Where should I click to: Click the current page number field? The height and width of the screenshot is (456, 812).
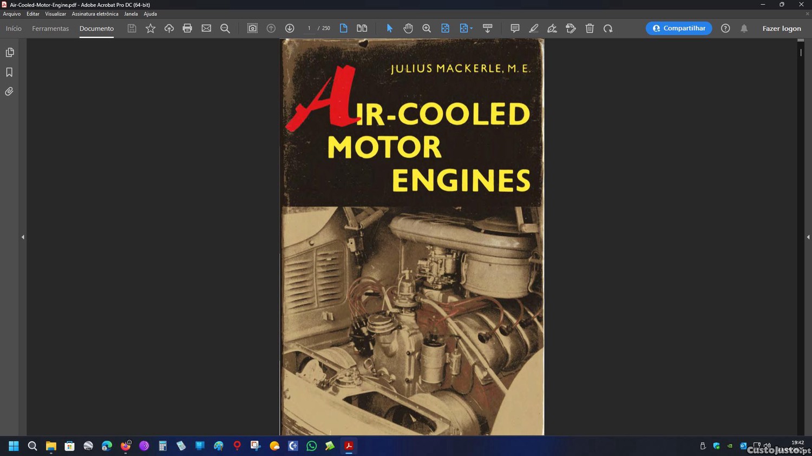click(x=309, y=28)
